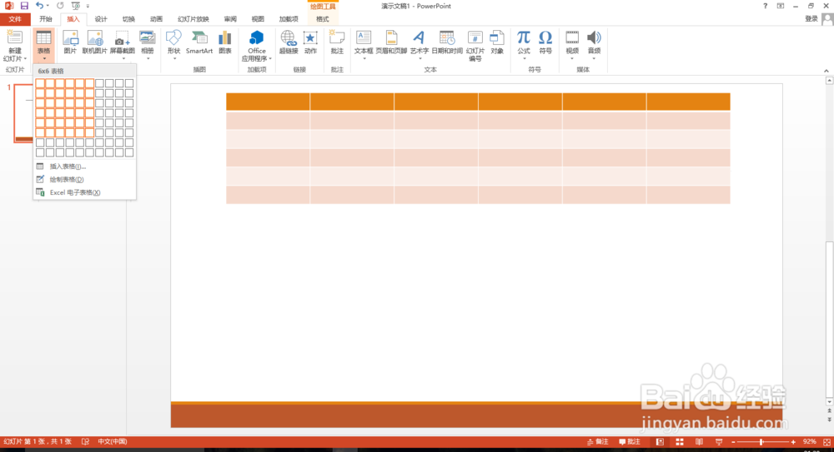Toggle Comments (批注) pane in status bar
The height and width of the screenshot is (452, 834).
point(629,442)
